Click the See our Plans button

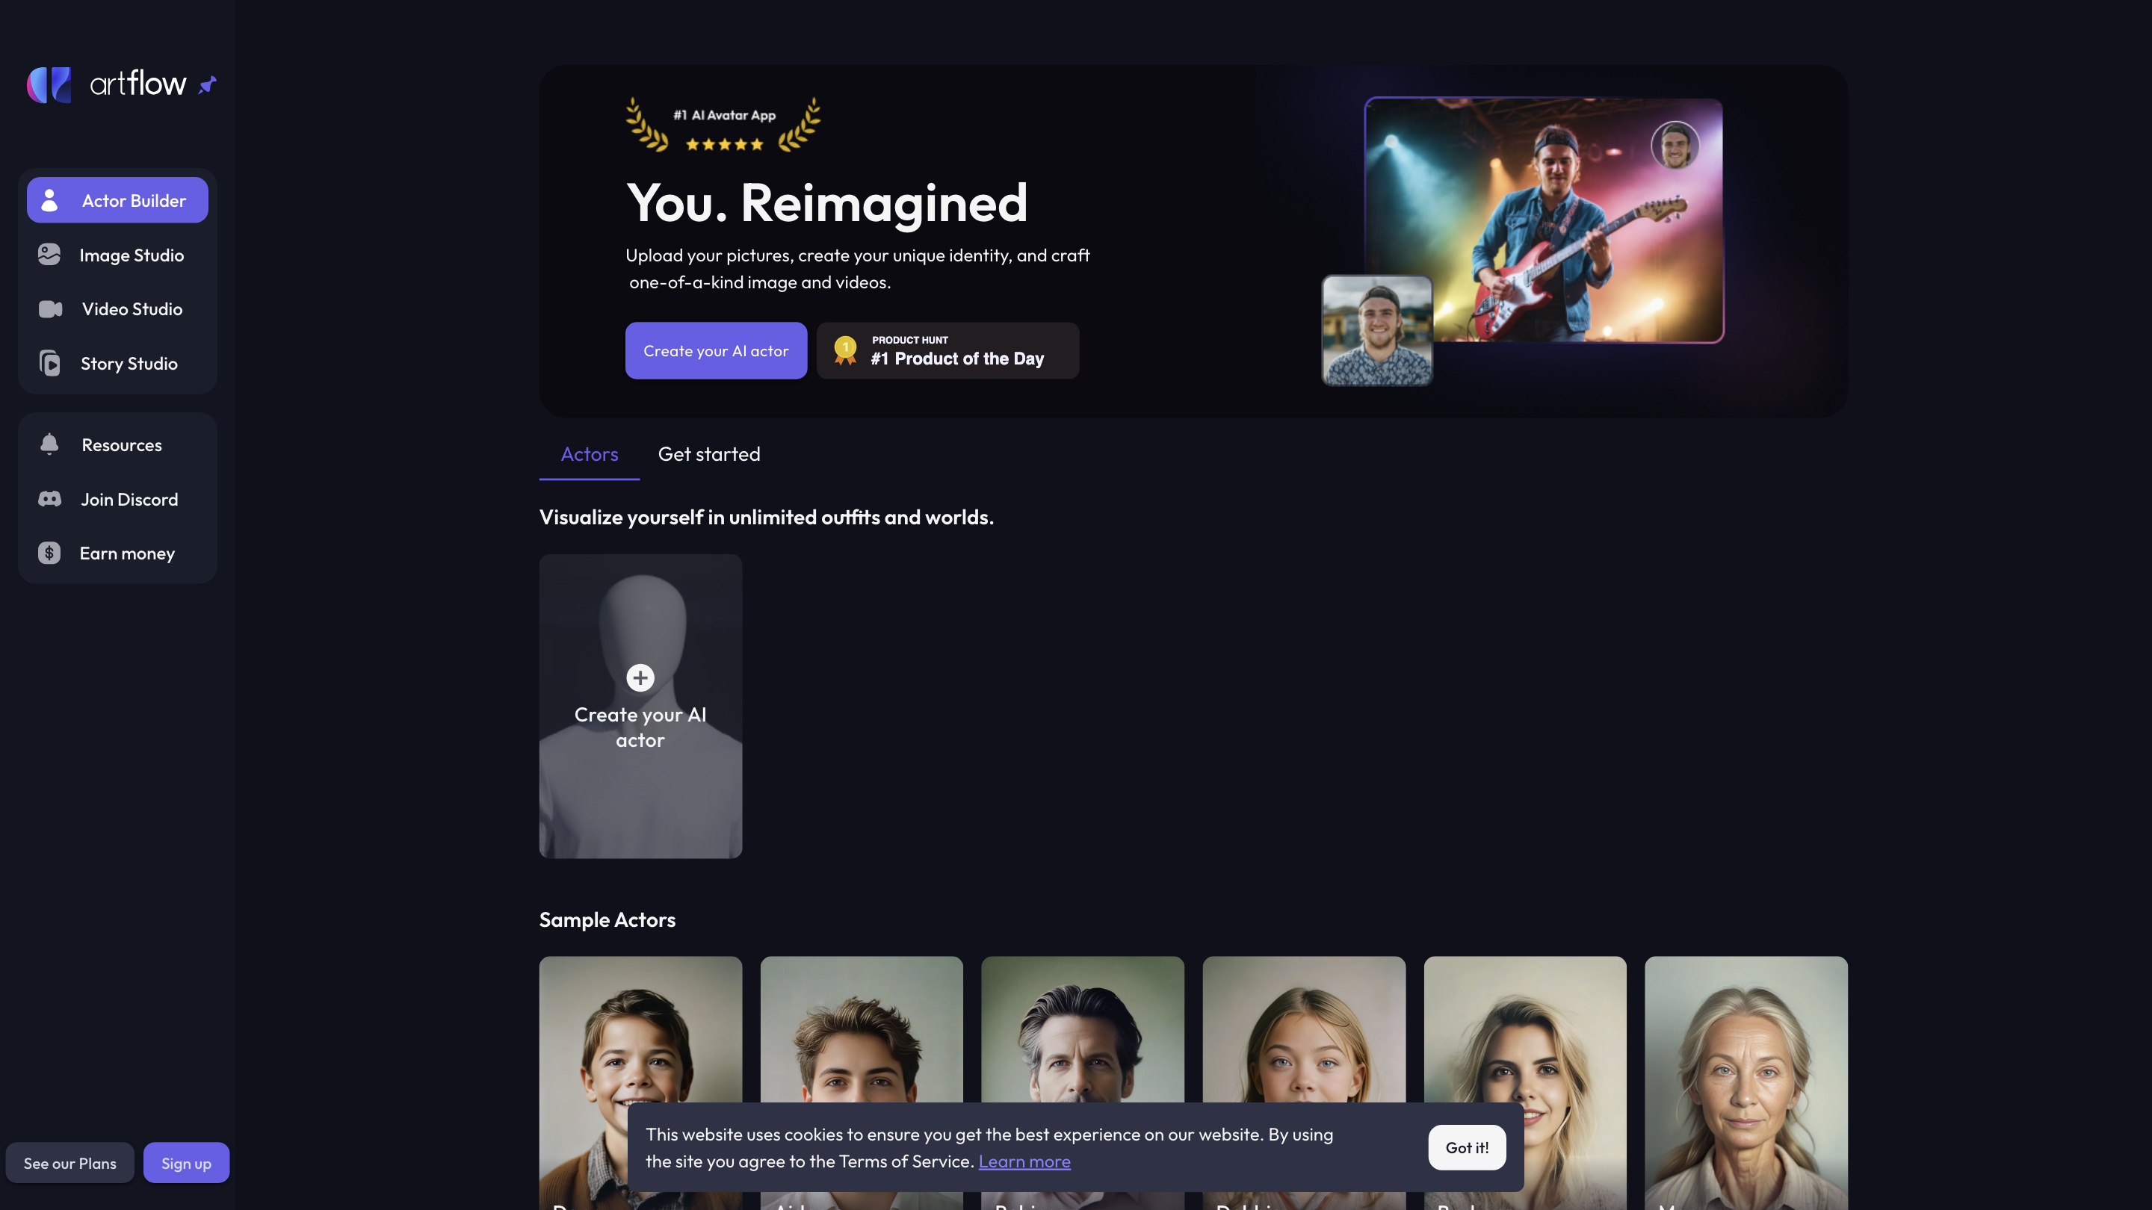click(x=70, y=1163)
